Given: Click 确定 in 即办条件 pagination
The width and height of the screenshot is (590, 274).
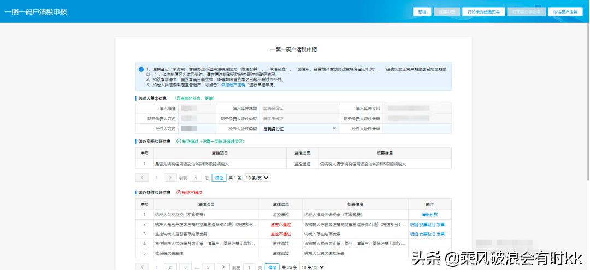Looking at the screenshot, I should point(272,267).
